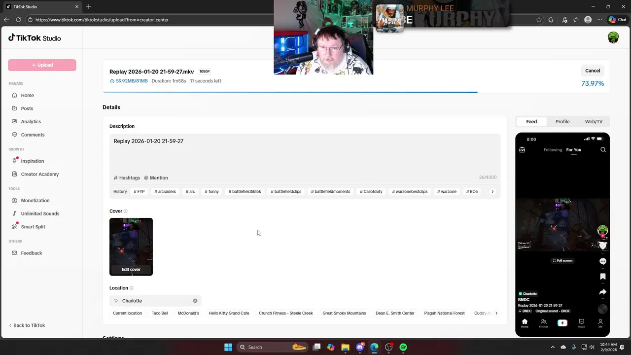Click Friends icon in phone preview
631x355 pixels.
coord(543,323)
